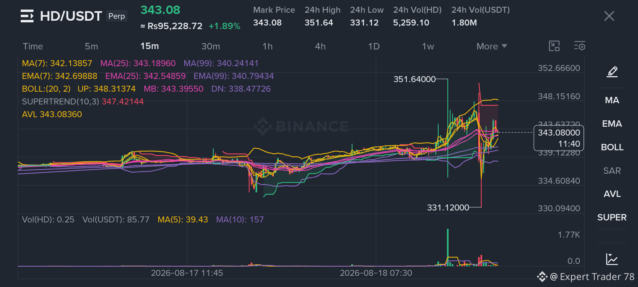Viewport: 638px width, 287px height.
Task: Select the 1D interval
Action: pyautogui.click(x=374, y=46)
